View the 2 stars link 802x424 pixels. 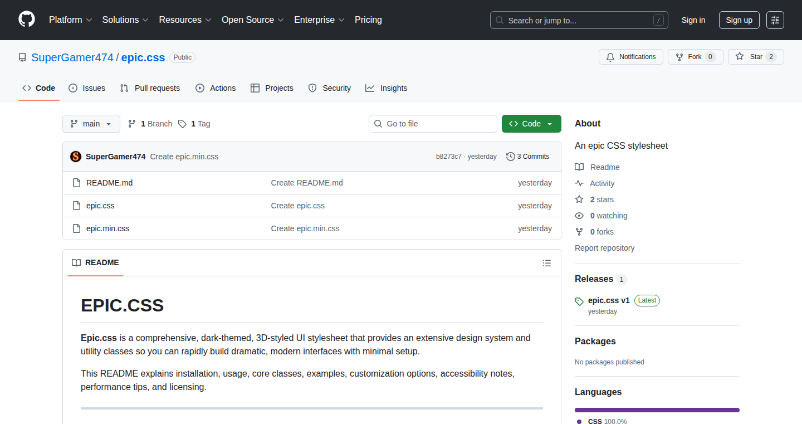pos(594,199)
